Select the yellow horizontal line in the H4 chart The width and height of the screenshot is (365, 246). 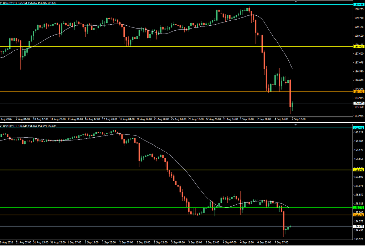176,47
